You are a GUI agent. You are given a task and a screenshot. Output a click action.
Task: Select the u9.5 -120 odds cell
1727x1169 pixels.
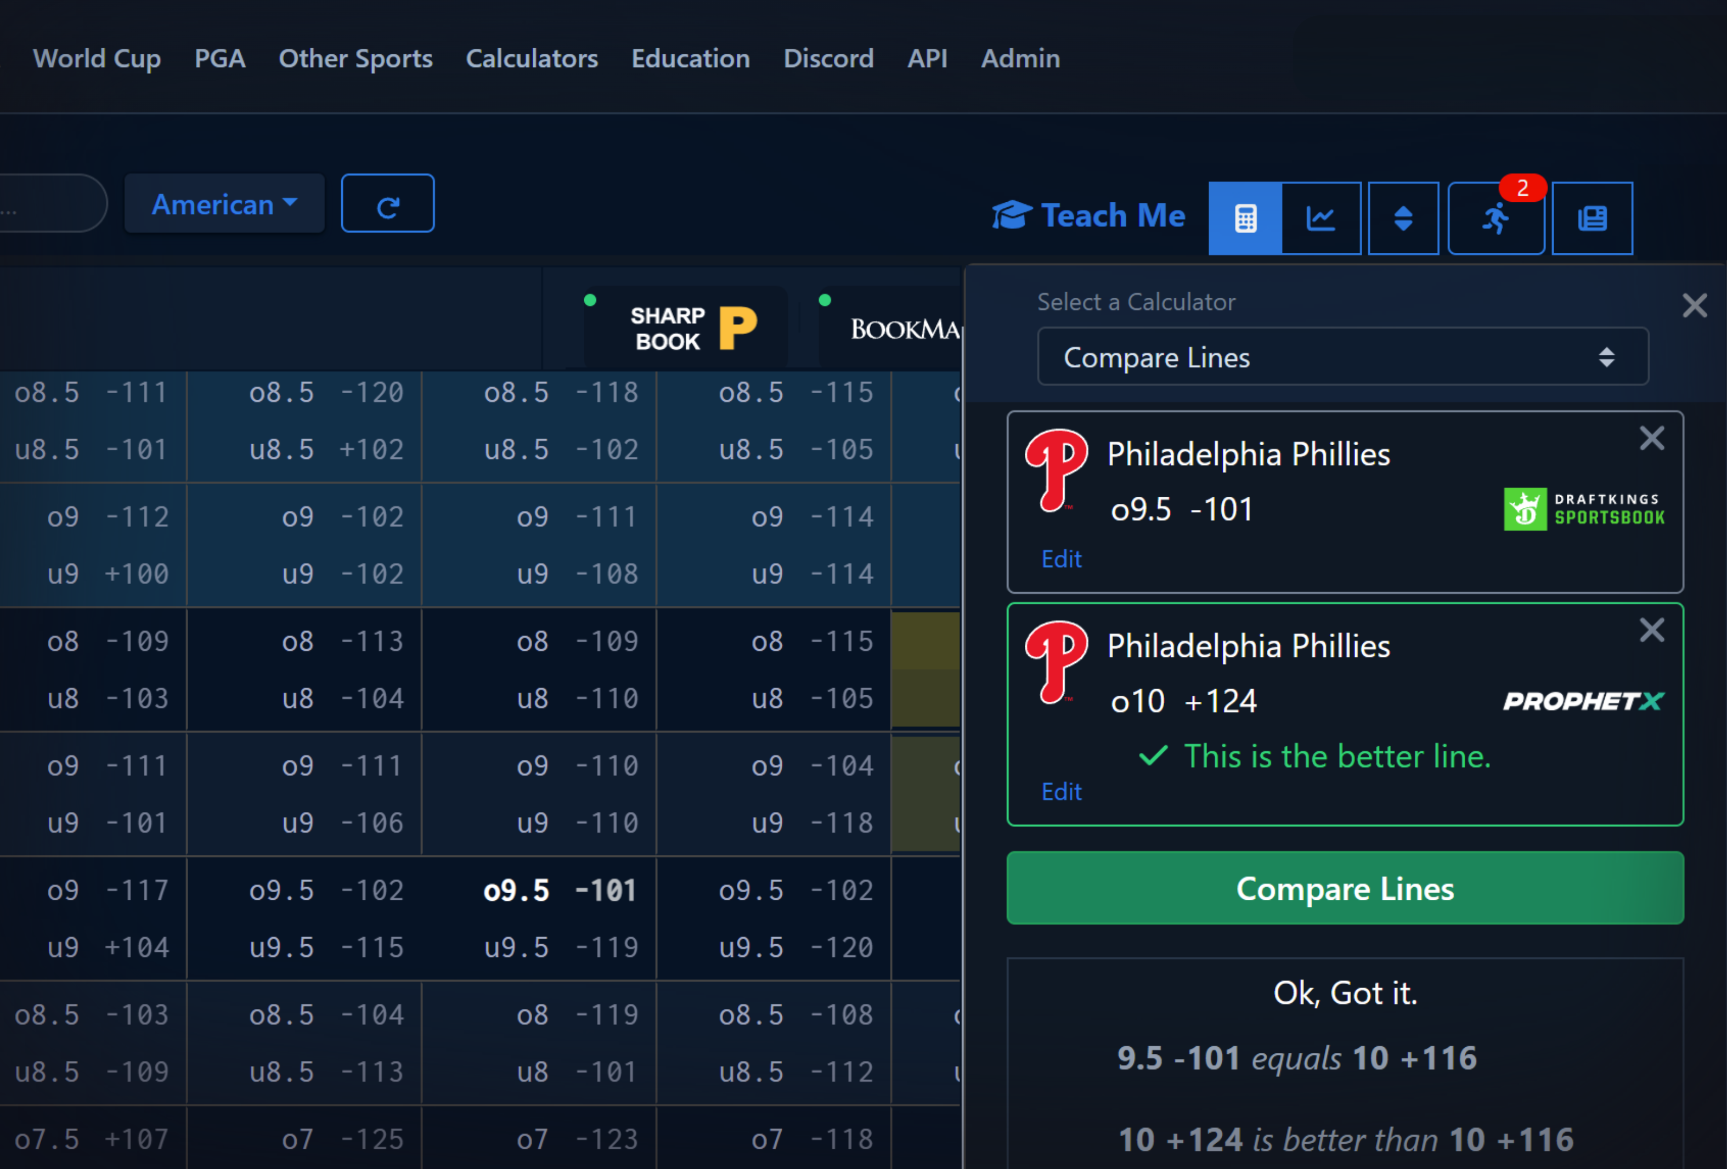pyautogui.click(x=796, y=947)
